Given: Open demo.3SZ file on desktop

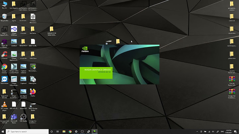Looking at the screenshot, I should [23, 105].
